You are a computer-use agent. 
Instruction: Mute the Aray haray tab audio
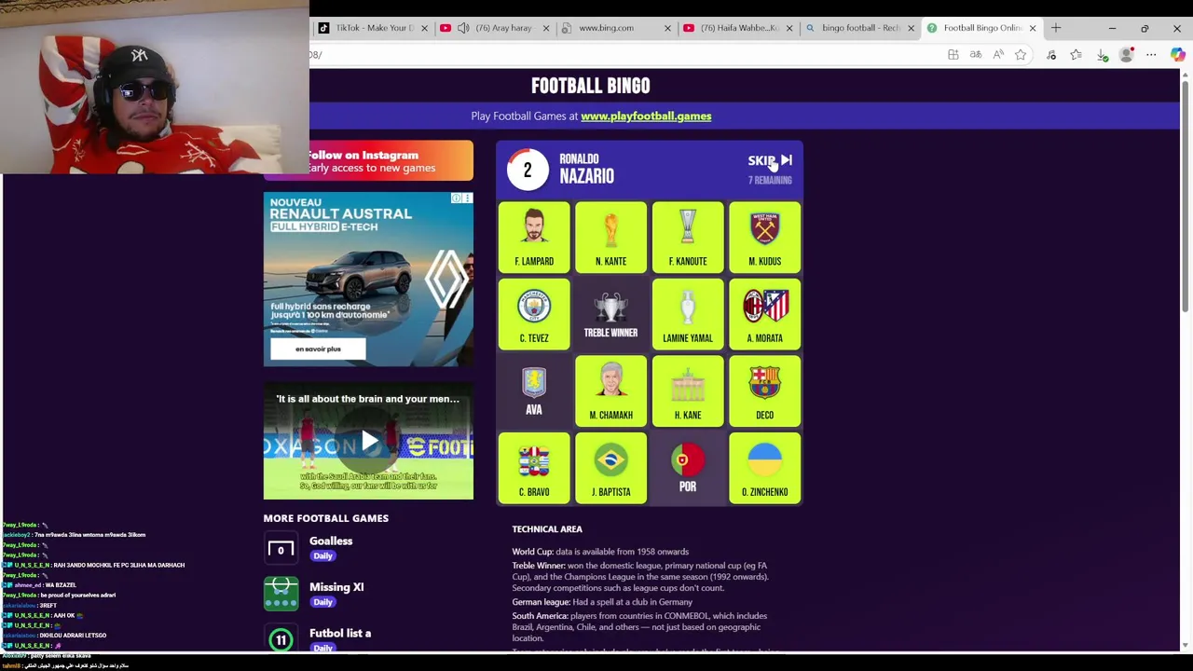tap(463, 28)
